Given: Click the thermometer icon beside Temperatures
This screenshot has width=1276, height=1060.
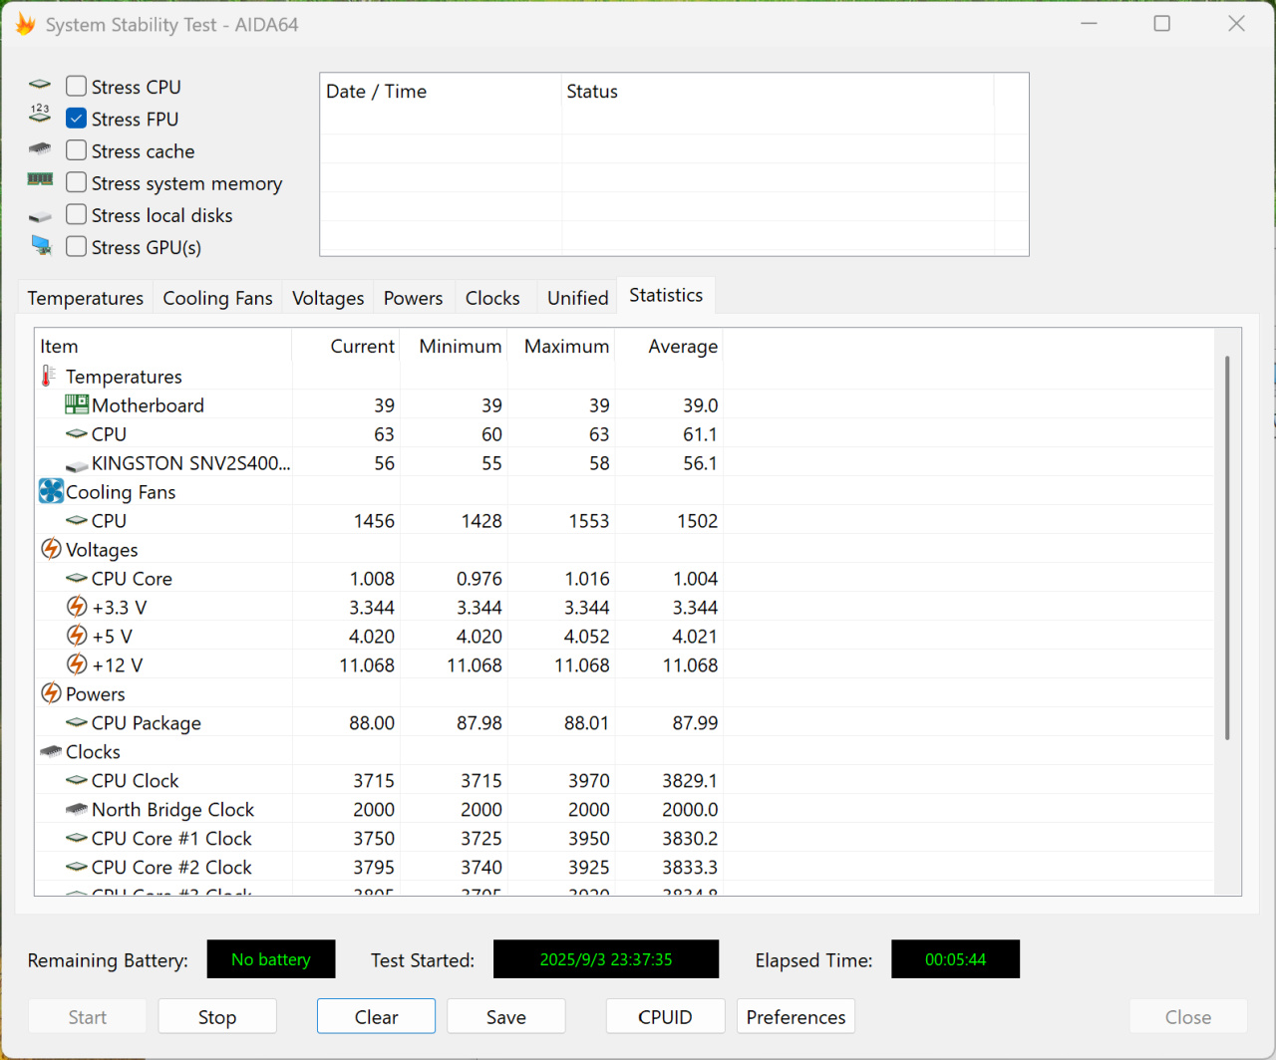Looking at the screenshot, I should (x=48, y=377).
